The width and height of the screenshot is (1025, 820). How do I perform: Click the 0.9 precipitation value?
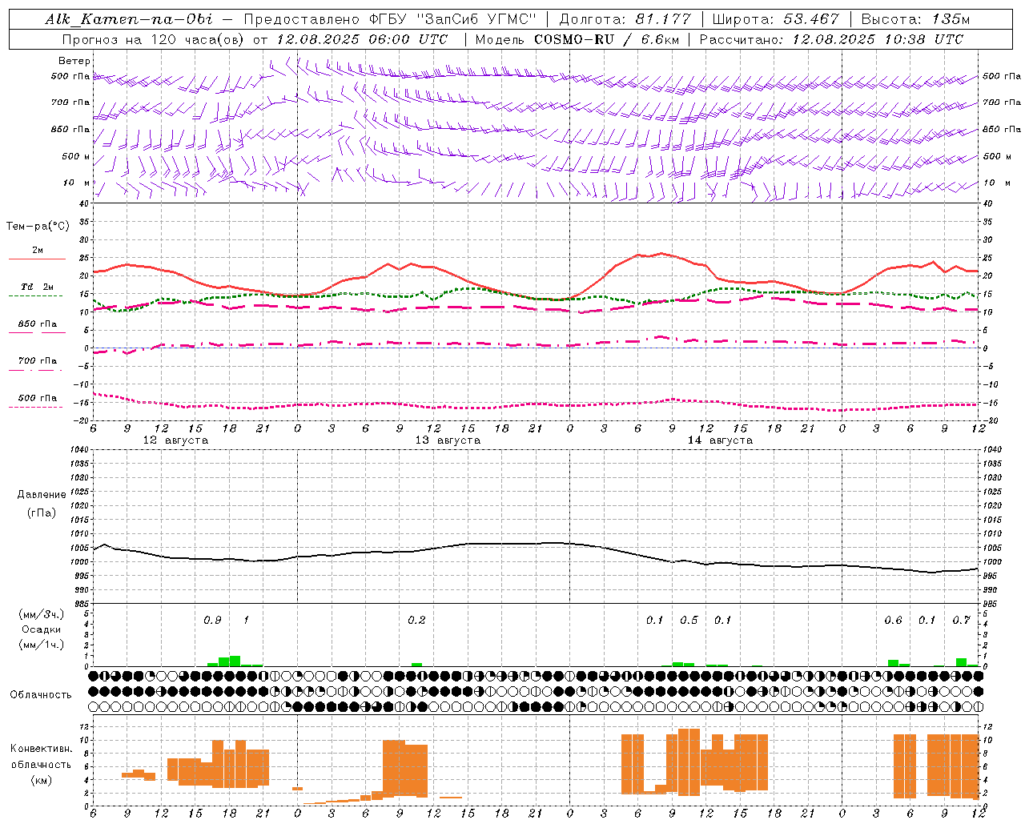(212, 621)
